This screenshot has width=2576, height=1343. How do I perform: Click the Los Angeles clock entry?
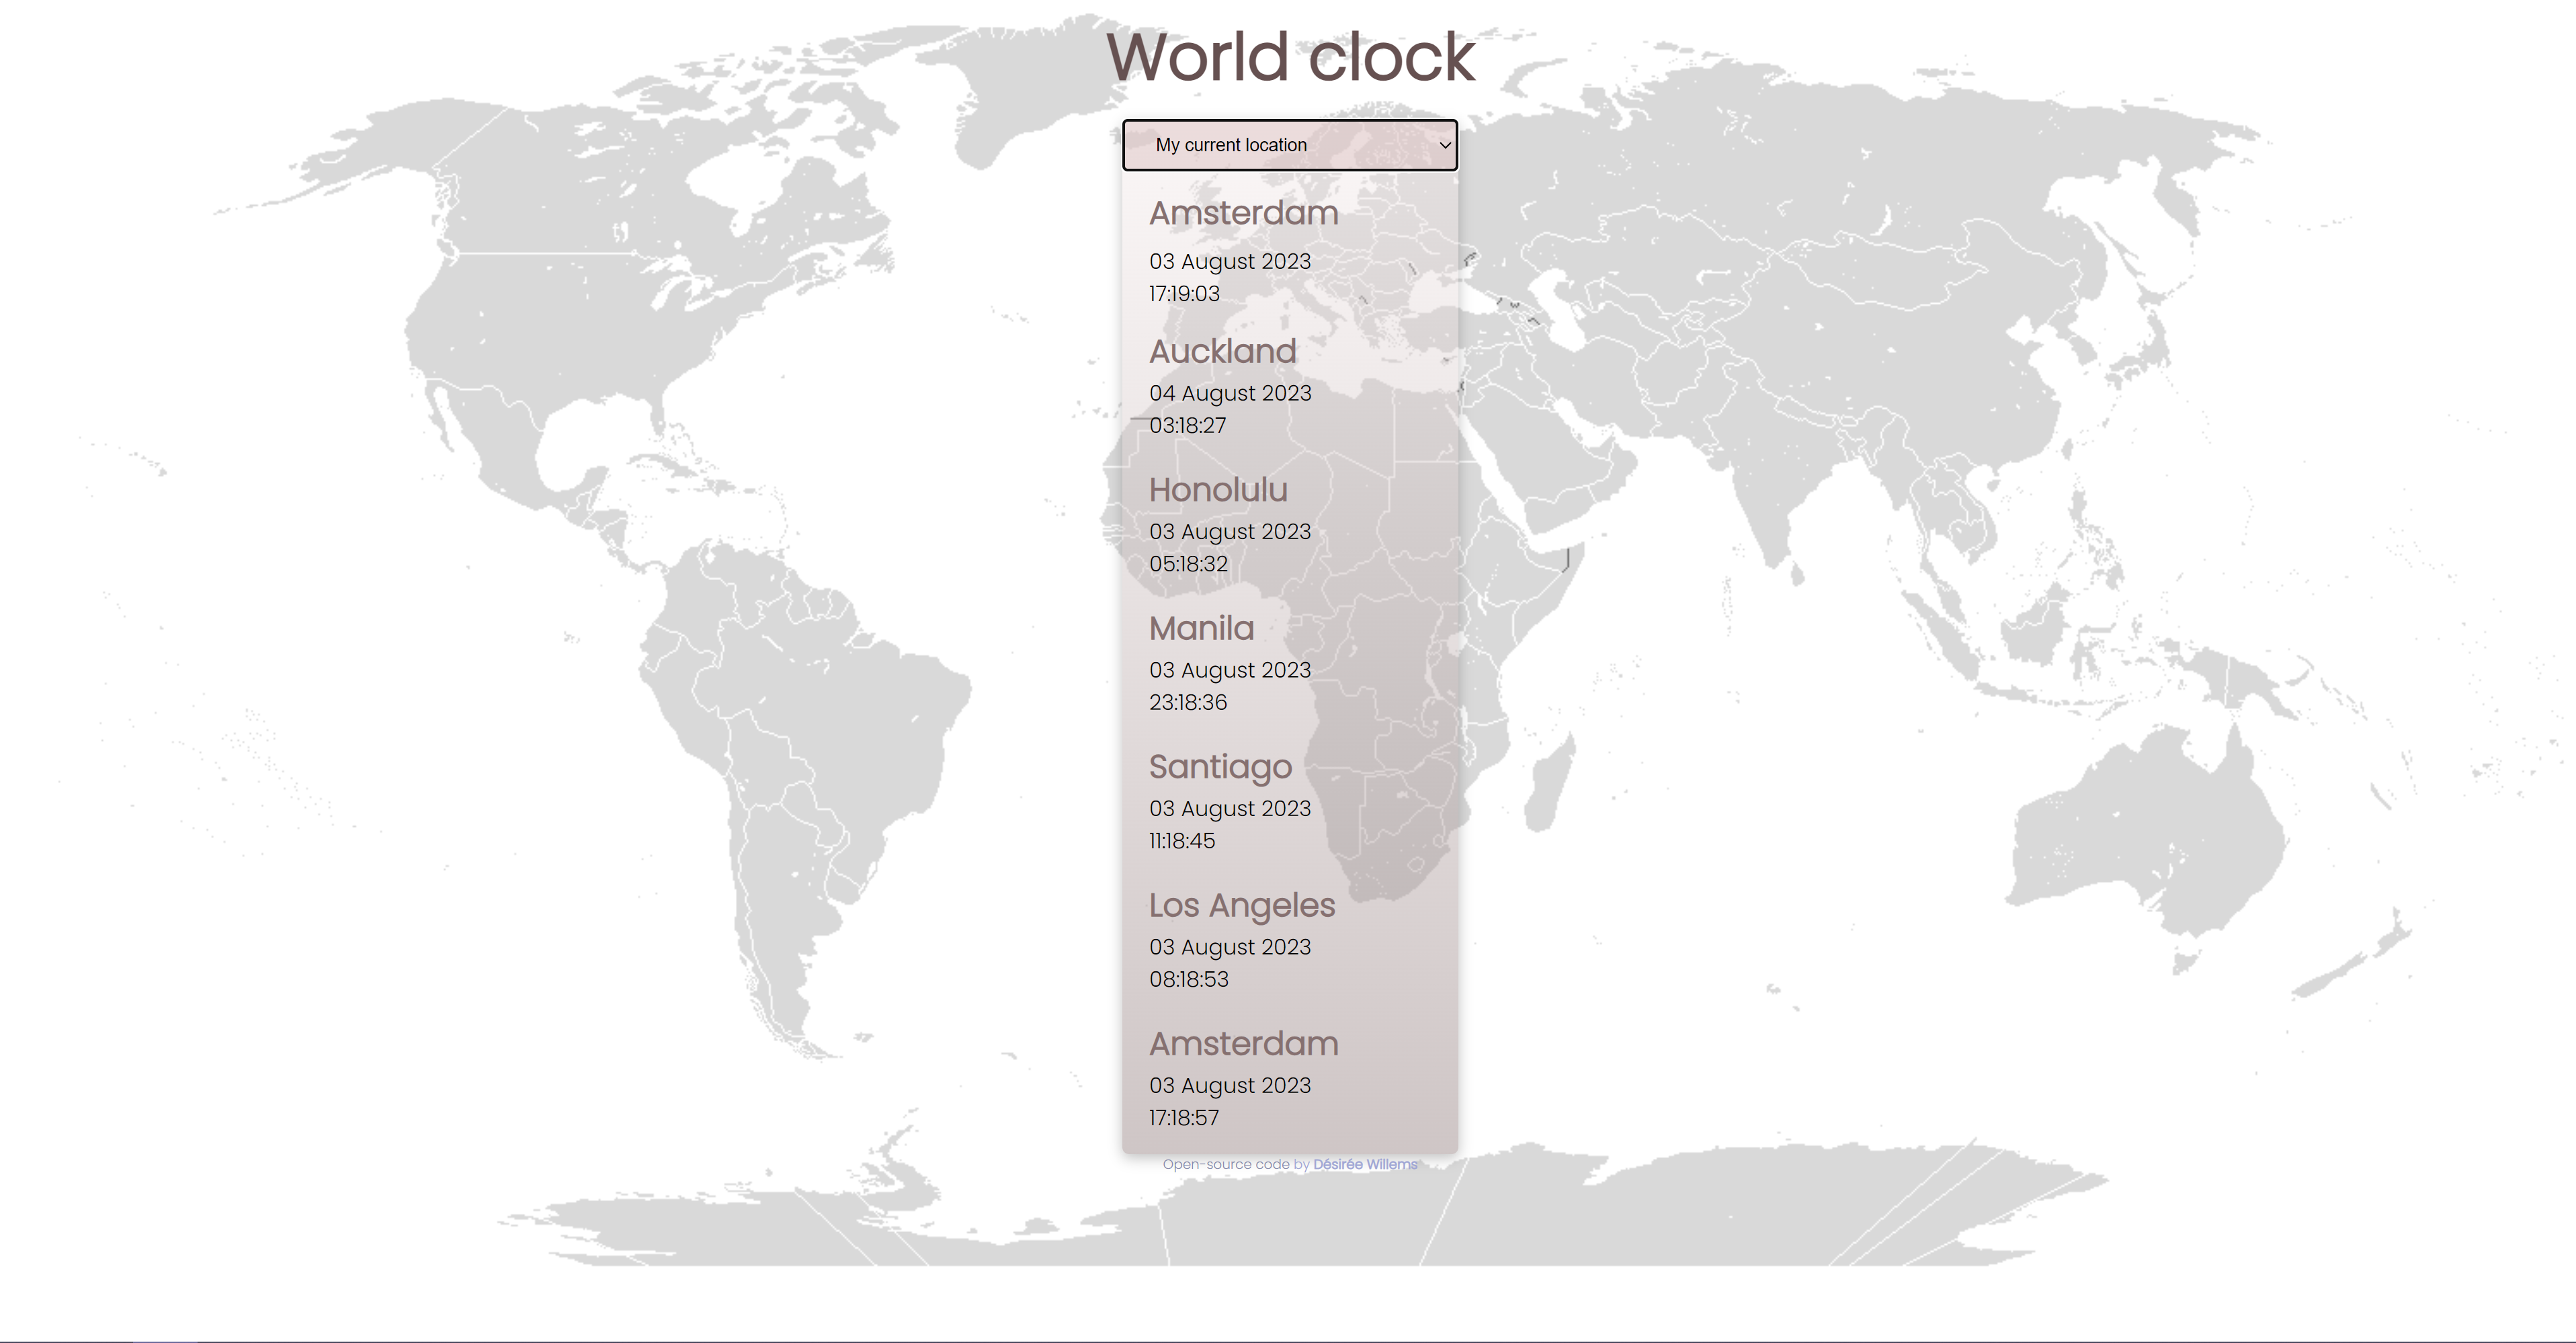[x=1288, y=941]
